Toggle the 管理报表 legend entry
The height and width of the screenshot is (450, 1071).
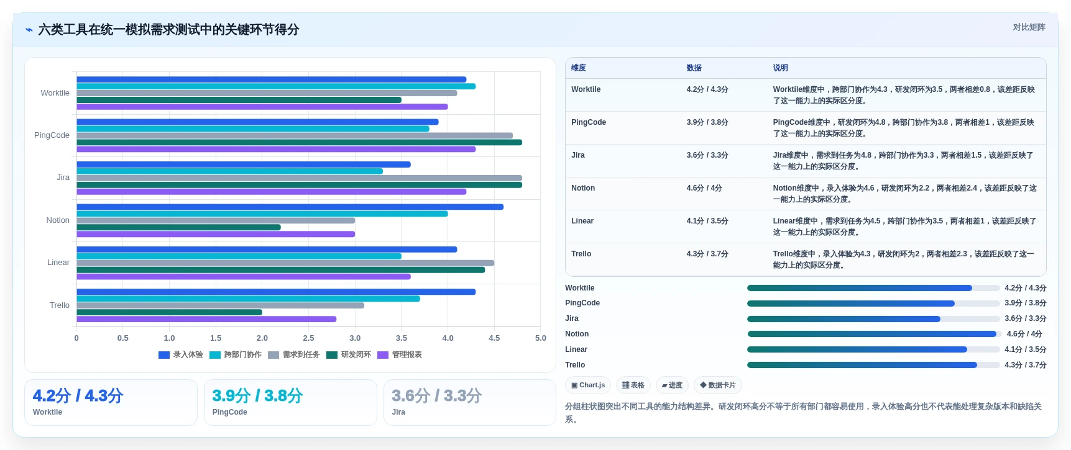click(x=400, y=355)
